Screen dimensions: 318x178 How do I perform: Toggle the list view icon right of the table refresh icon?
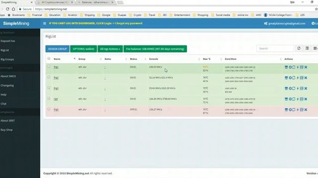pos(307,48)
